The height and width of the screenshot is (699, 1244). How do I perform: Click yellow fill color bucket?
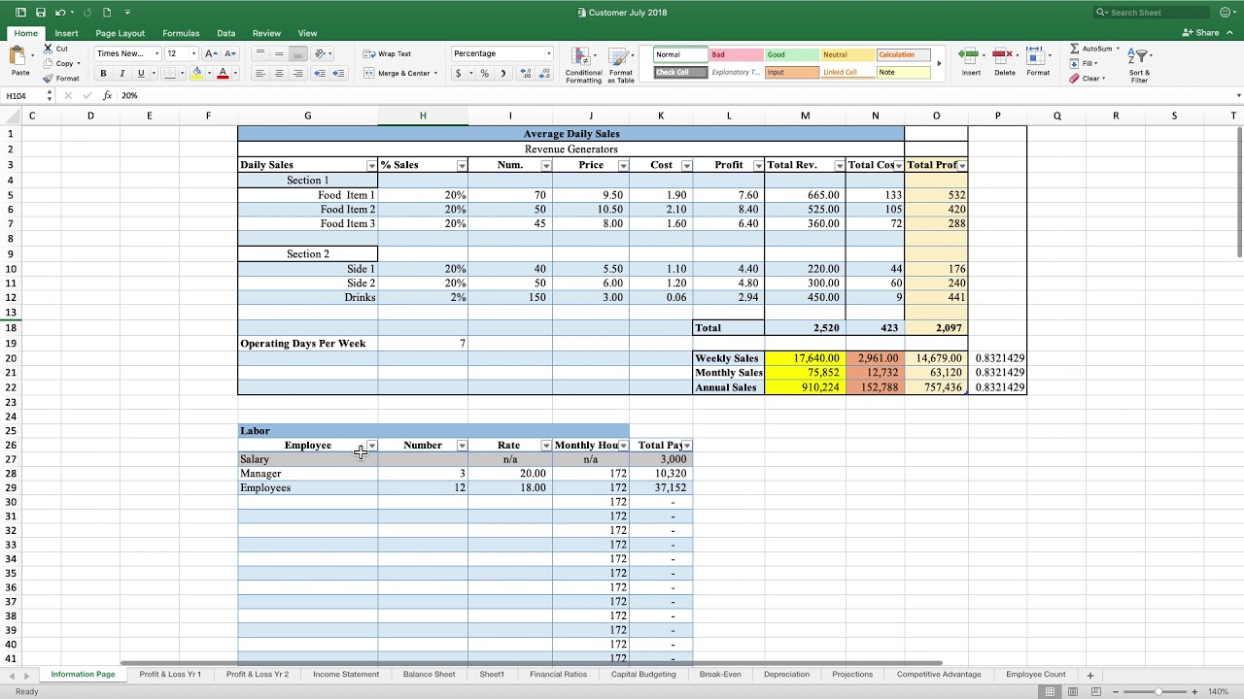pos(197,73)
